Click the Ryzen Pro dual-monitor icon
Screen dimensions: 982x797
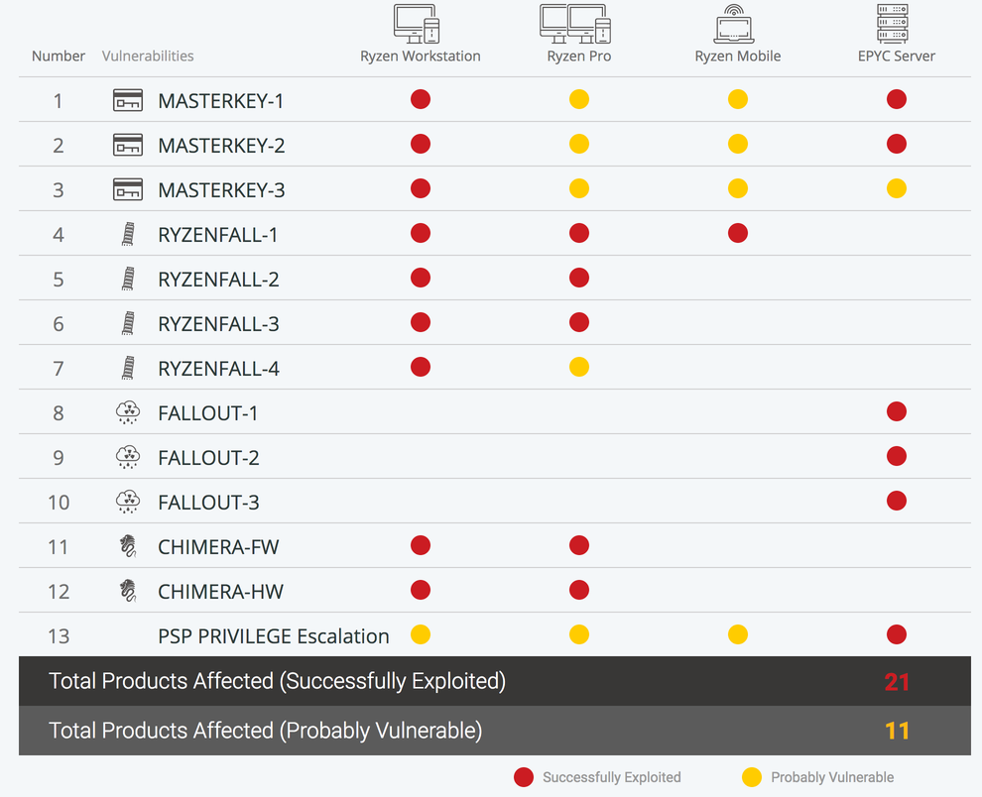(x=575, y=25)
